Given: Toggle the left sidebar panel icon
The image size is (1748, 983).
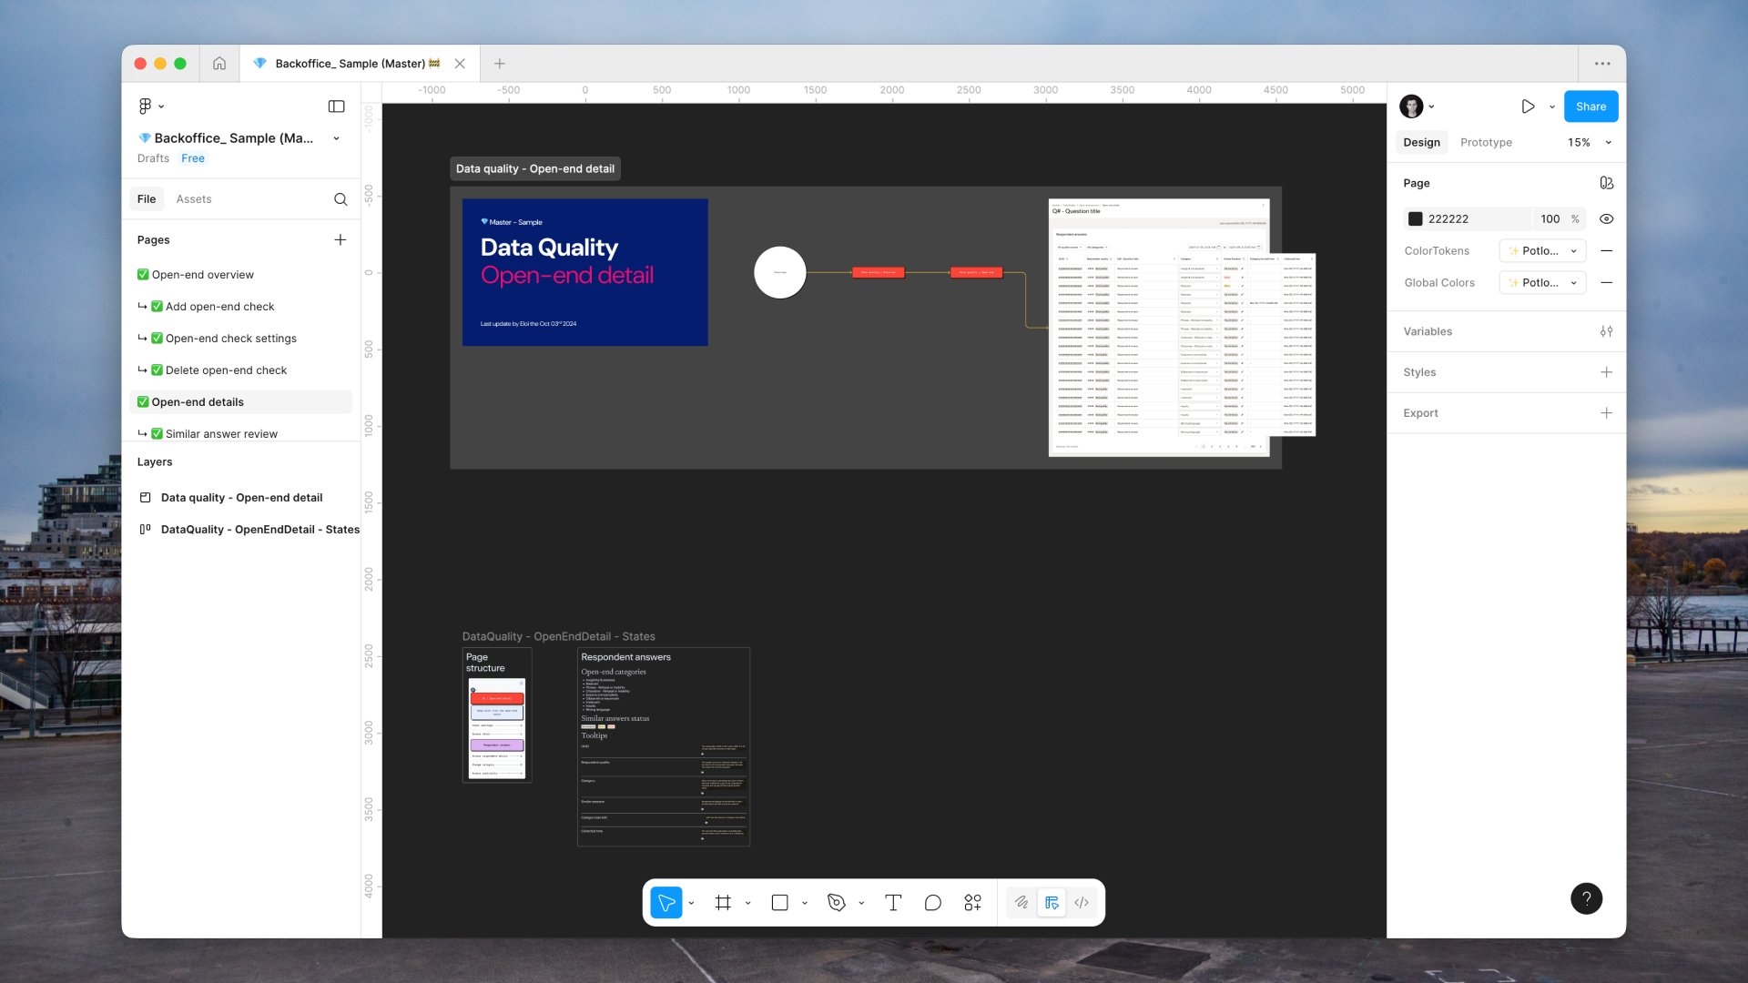Looking at the screenshot, I should 336,106.
